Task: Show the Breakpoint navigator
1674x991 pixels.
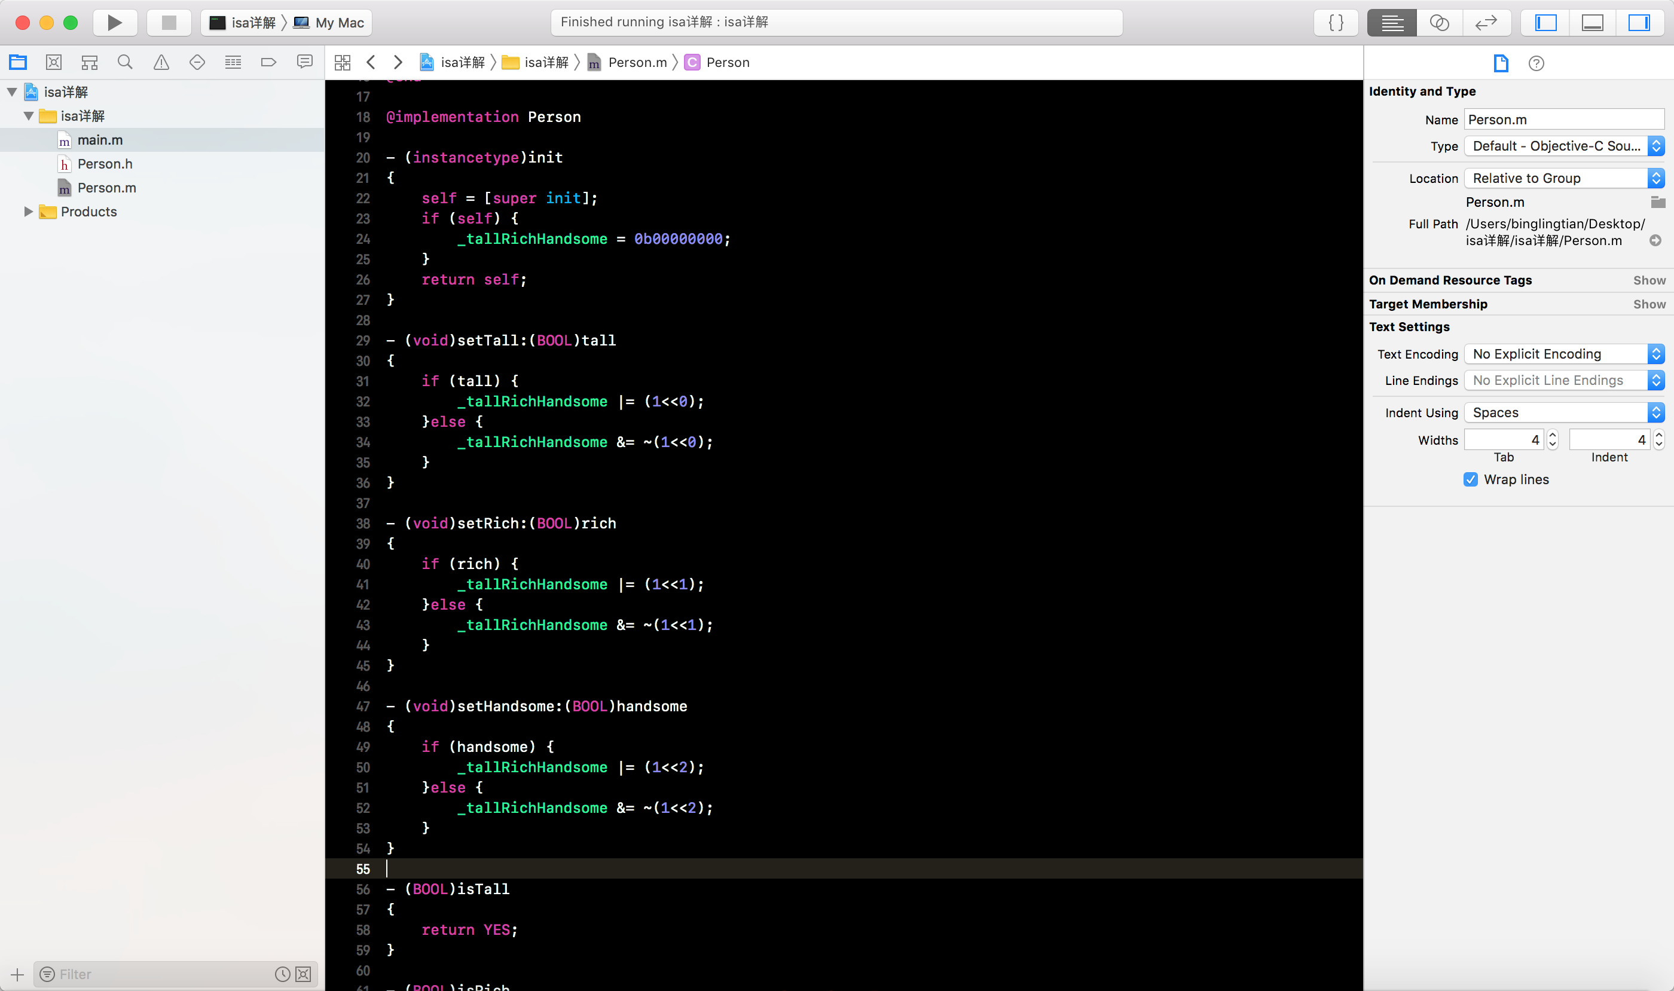Action: (x=268, y=62)
